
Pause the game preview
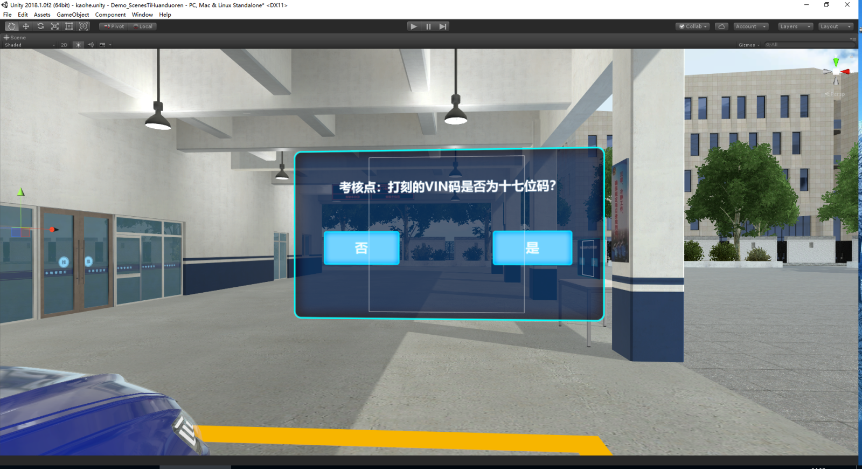click(428, 26)
